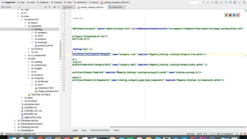Click the Scroll from Source target icon
Viewport: 247px width, 139px height.
46,7
